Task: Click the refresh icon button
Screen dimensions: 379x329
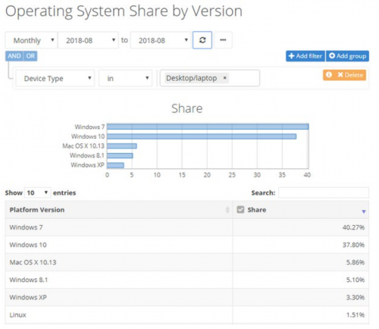Action: coord(202,40)
